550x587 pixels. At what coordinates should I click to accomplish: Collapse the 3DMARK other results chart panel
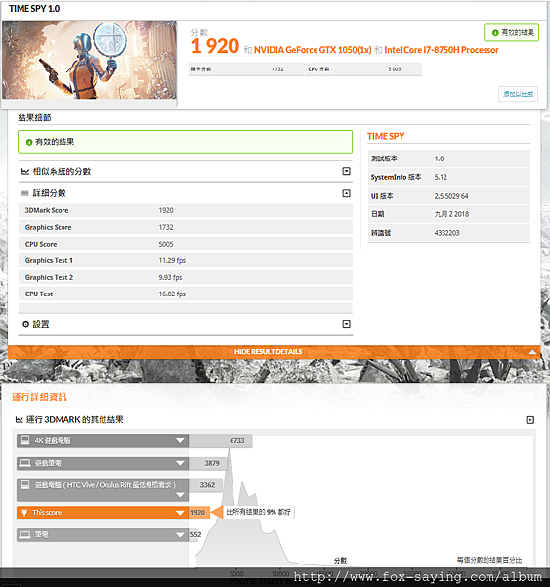(x=529, y=420)
